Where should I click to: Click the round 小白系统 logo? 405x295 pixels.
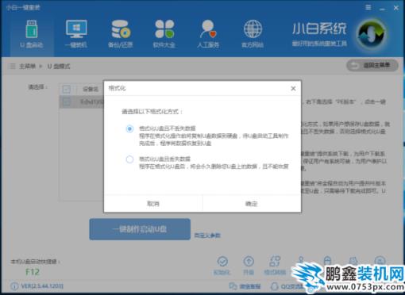[372, 34]
